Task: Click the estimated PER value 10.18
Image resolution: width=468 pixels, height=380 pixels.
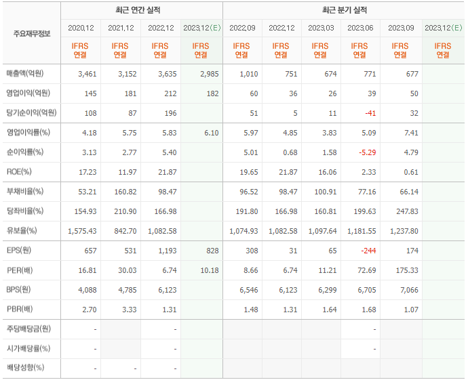Action: coord(210,271)
